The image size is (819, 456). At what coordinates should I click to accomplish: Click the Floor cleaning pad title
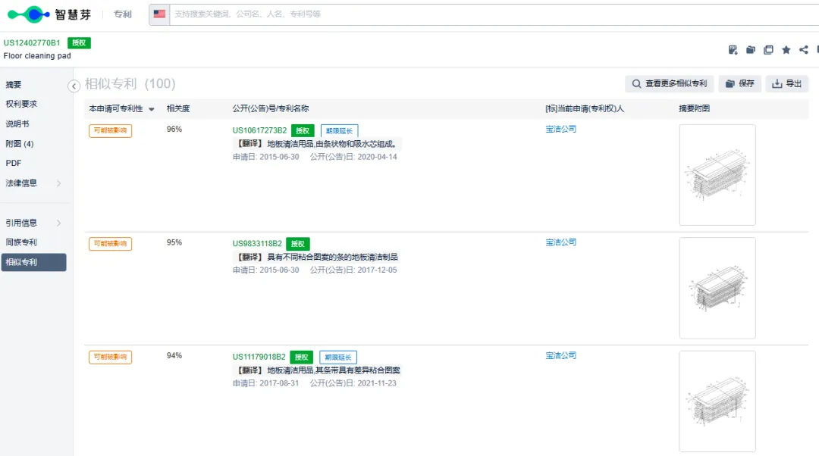[x=37, y=56]
